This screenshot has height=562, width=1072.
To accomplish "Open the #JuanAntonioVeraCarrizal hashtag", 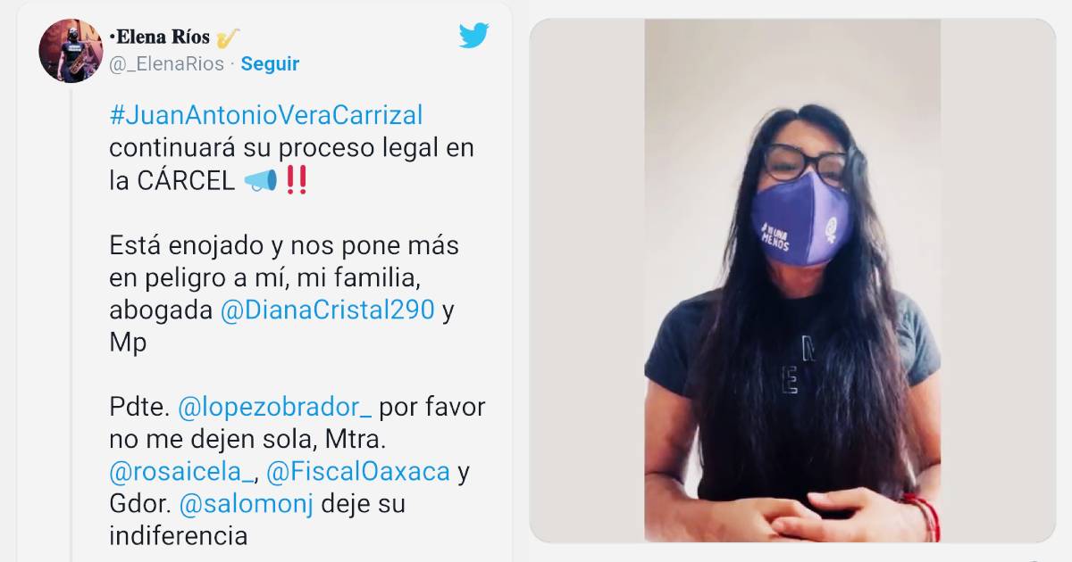I will [x=266, y=116].
